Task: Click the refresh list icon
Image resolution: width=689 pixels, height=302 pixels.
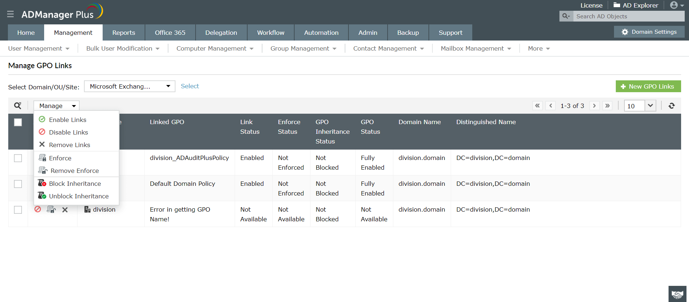Action: [x=672, y=106]
